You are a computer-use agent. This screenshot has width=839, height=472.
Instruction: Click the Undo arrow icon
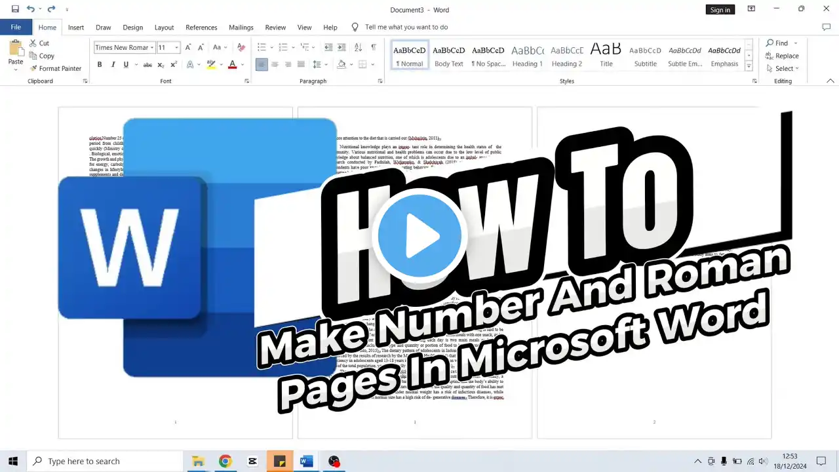[x=30, y=9]
